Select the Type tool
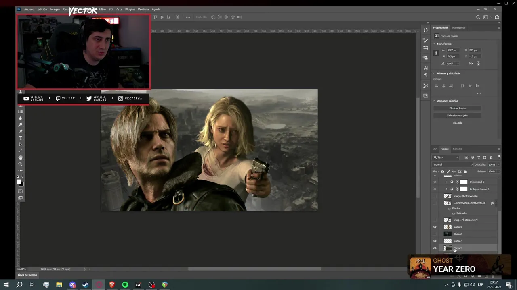The image size is (517, 290). tap(21, 138)
